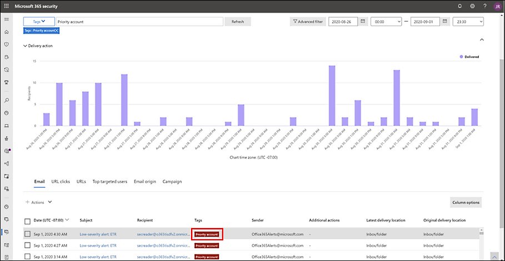The width and height of the screenshot is (505, 261).
Task: Click the Tags column header
Action: 198,220
